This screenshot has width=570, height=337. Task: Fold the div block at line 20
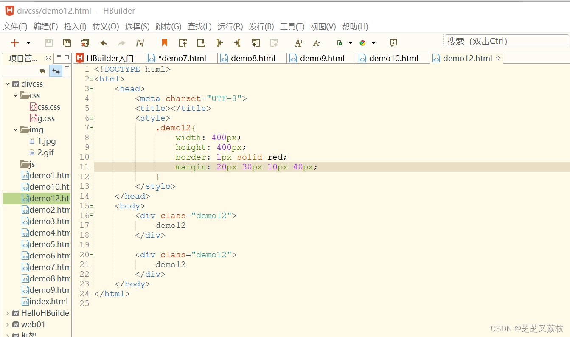pos(91,255)
